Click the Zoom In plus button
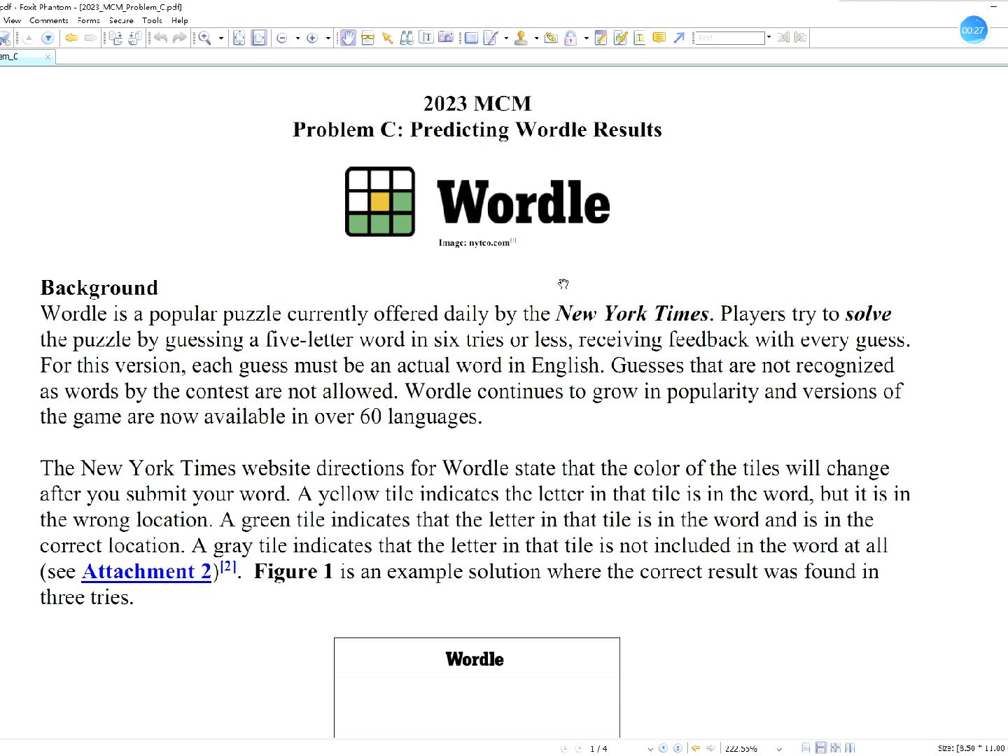The height and width of the screenshot is (756, 1008). (x=312, y=38)
